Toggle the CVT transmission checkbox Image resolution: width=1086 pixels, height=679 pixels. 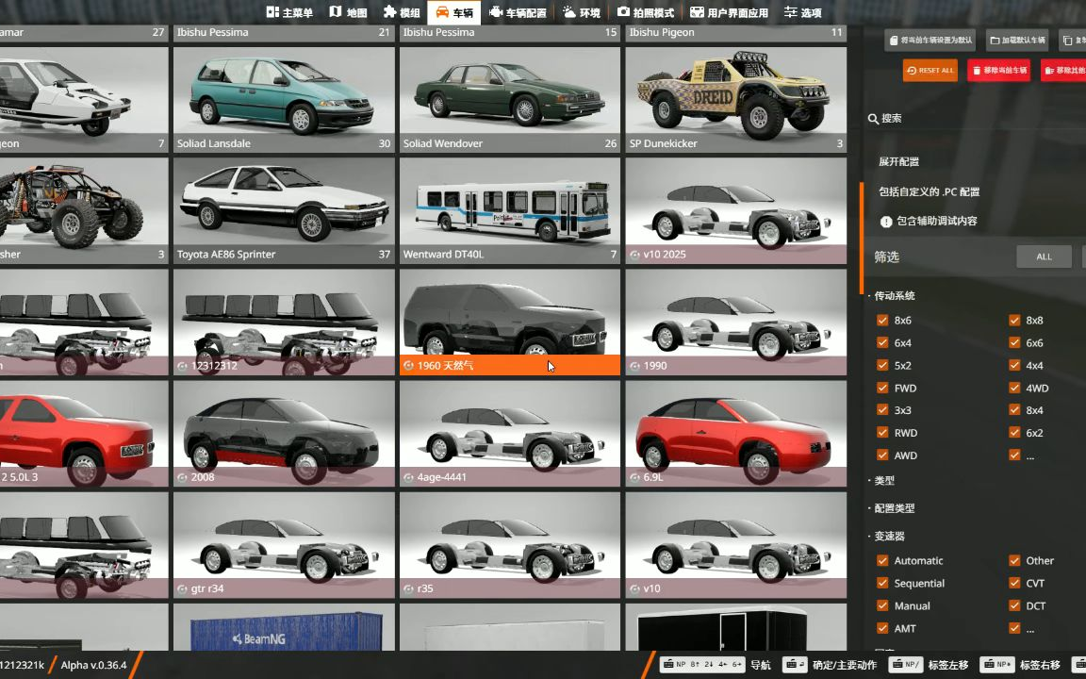(x=1014, y=583)
